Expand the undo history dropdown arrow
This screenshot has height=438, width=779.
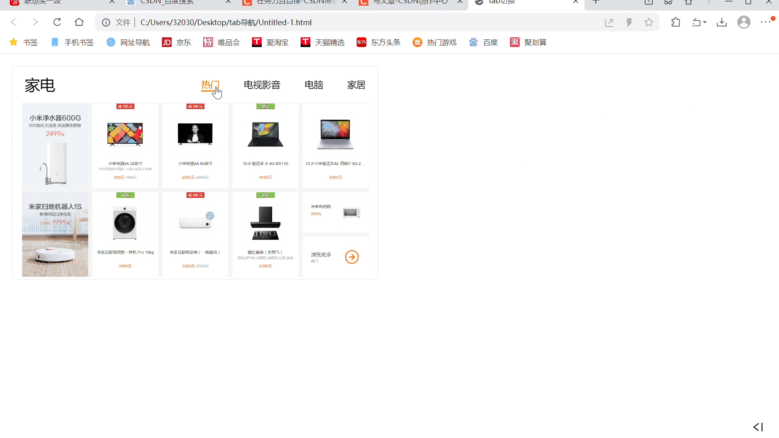click(705, 22)
